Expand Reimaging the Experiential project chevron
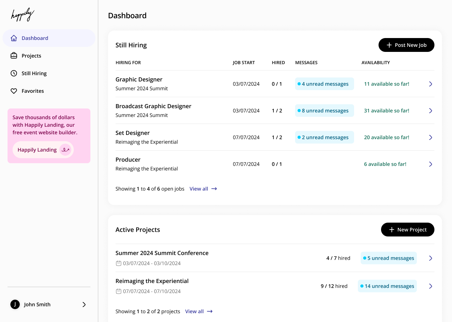The image size is (452, 322). (x=430, y=286)
